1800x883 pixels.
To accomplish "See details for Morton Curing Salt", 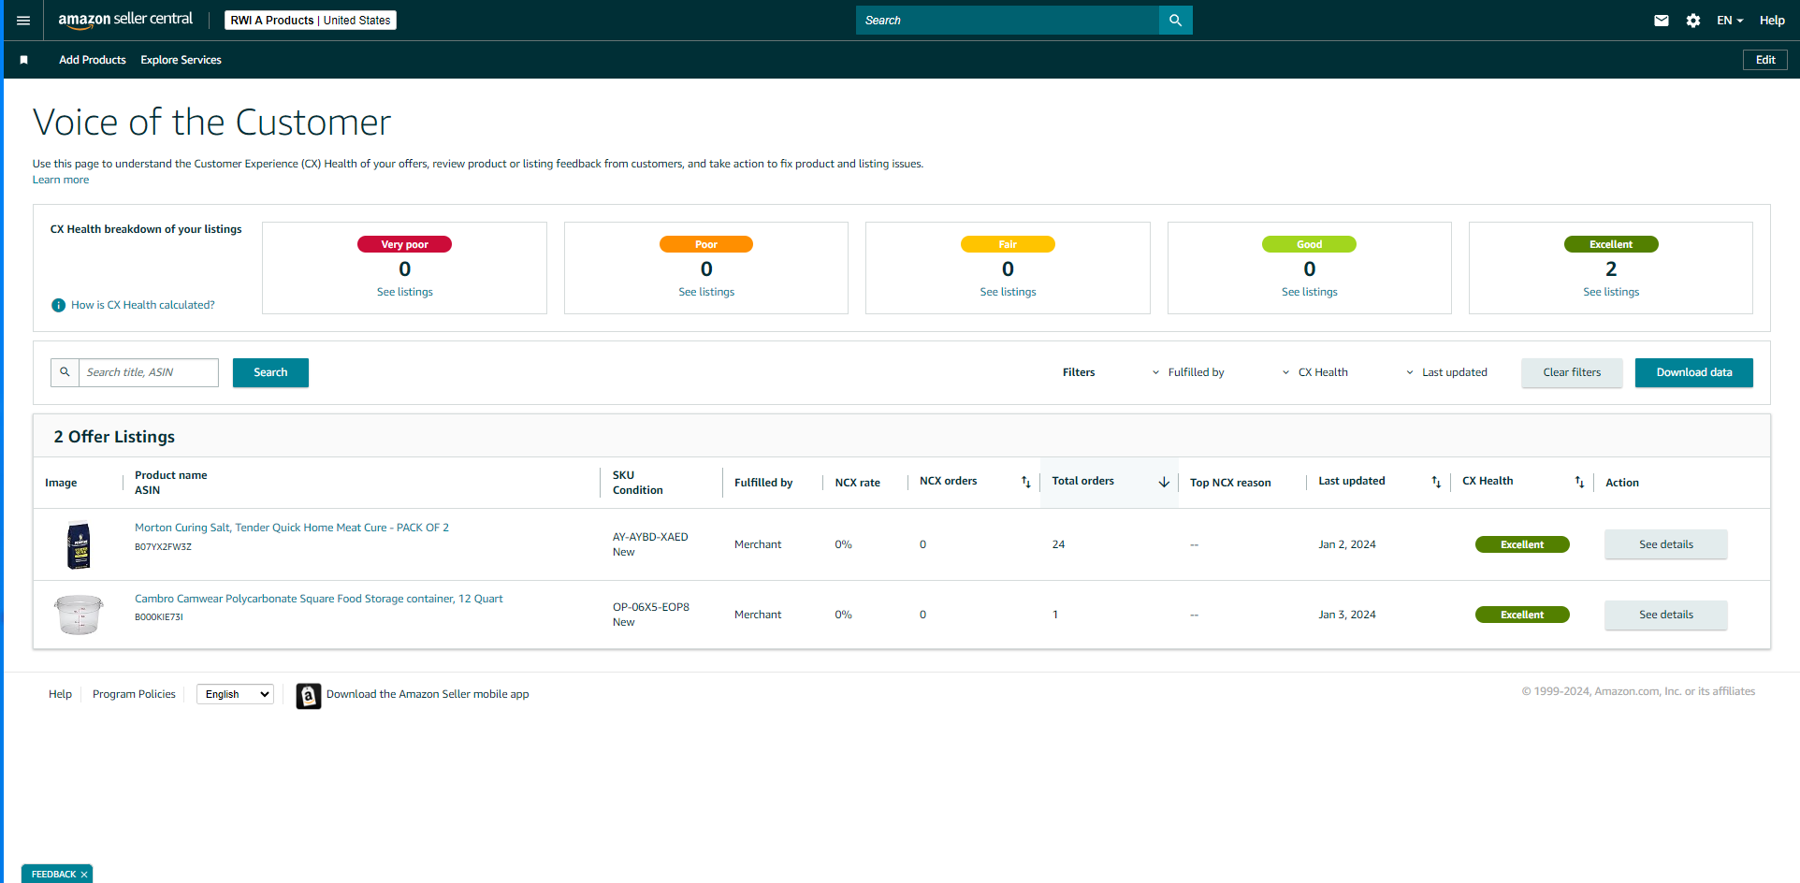I will pos(1666,544).
